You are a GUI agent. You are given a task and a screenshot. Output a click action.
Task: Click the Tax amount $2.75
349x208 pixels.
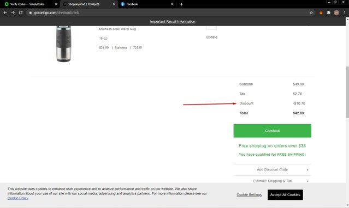297,94
